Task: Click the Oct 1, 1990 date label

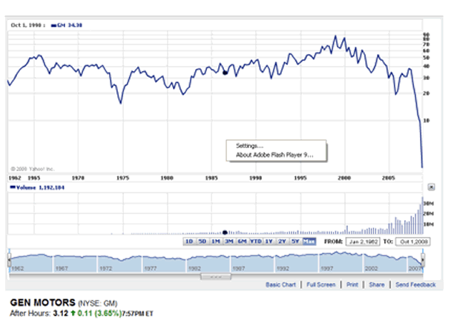Action: [27, 25]
